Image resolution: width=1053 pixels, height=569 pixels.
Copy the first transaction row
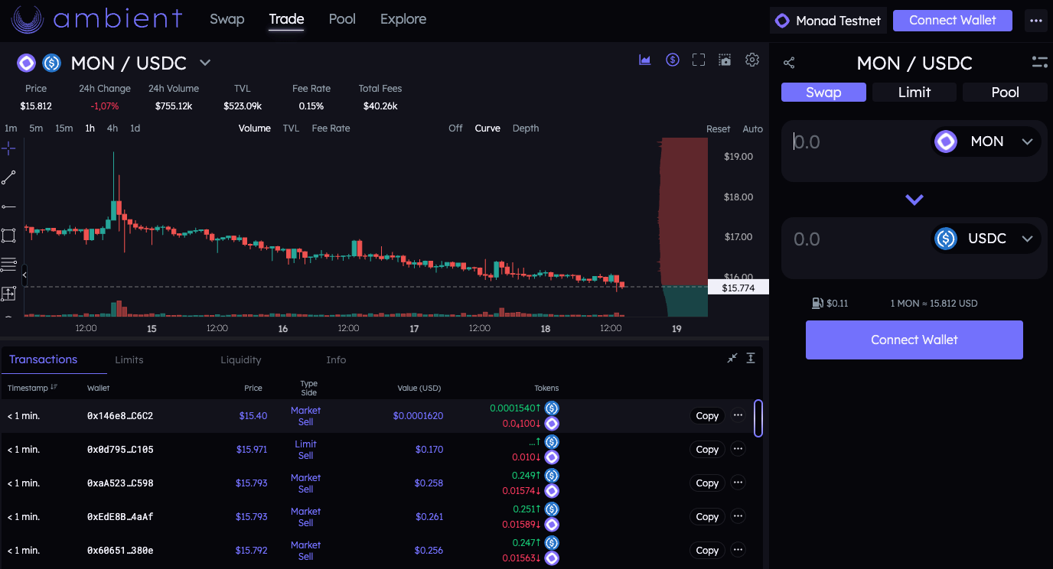click(x=706, y=416)
